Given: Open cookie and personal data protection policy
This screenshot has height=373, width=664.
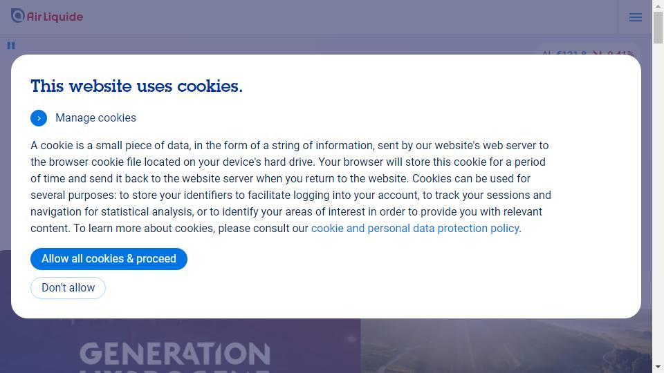Looking at the screenshot, I should click(x=415, y=229).
